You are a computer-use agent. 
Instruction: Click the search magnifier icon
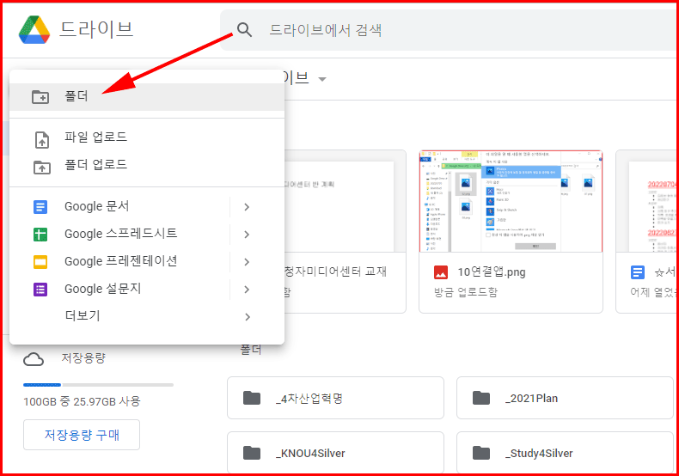244,30
